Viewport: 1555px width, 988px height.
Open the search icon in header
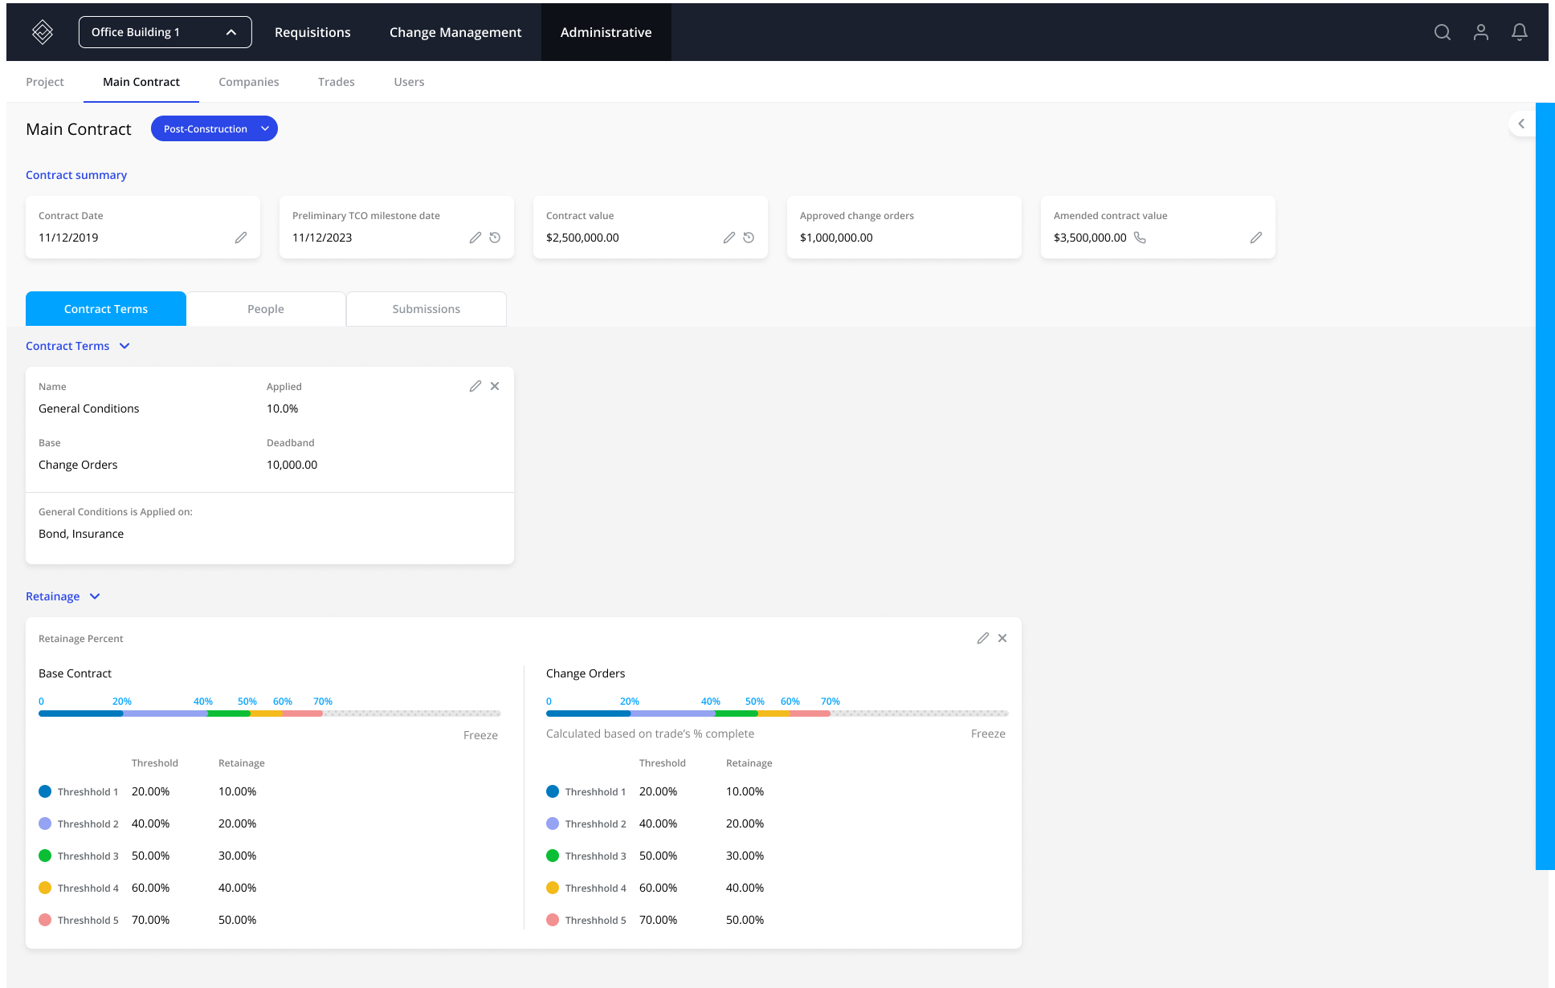1443,32
